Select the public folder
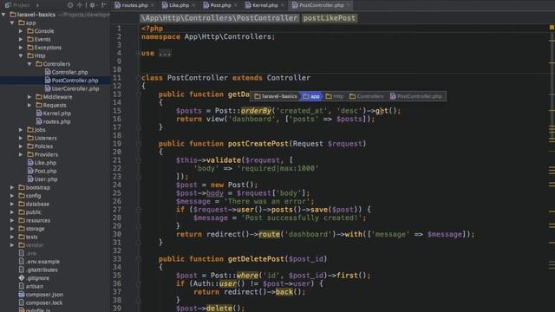This screenshot has height=312, width=555. 29,212
